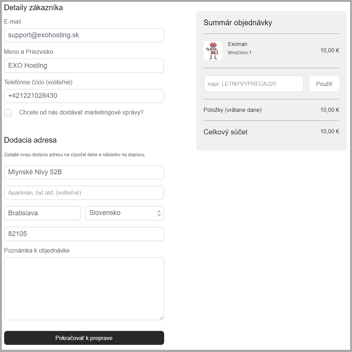Grab the textarea resize handle corner

point(162,318)
